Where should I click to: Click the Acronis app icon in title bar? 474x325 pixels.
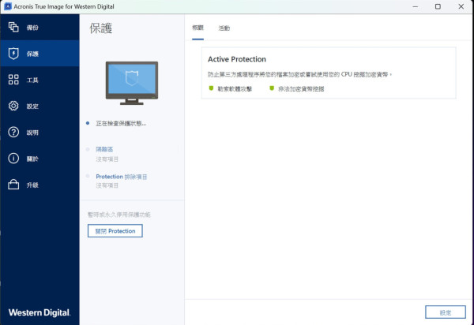click(8, 6)
